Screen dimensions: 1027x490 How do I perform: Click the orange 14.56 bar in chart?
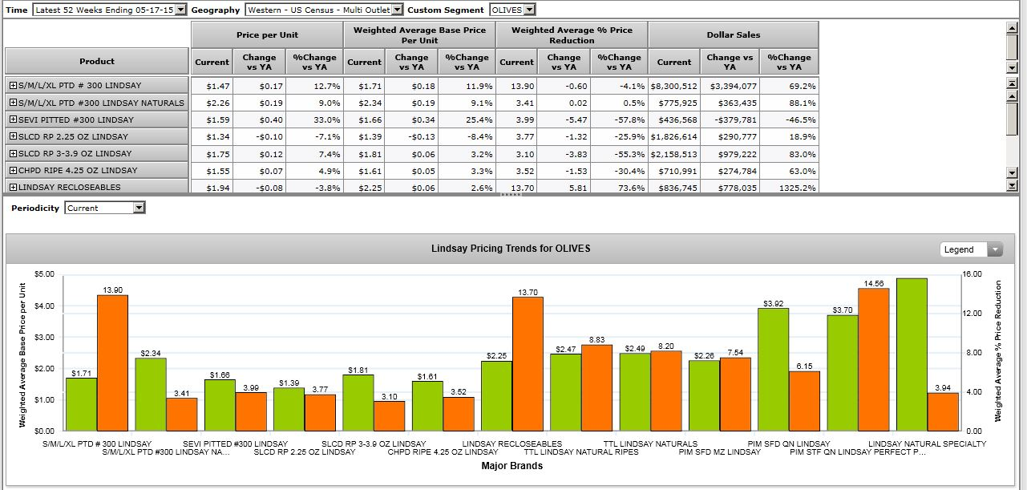point(874,359)
